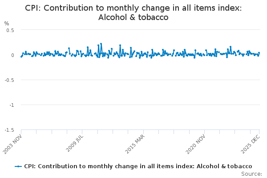Click the % unit label above y-axis
The width and height of the screenshot is (267, 178).
7,23
